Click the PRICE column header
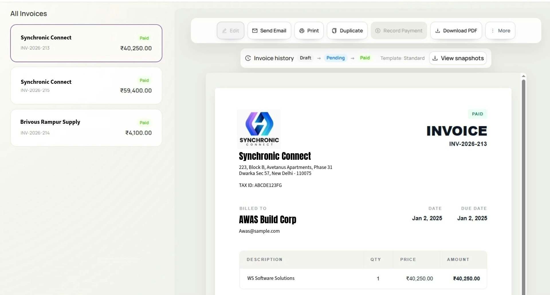The height and width of the screenshot is (295, 550). pyautogui.click(x=408, y=260)
